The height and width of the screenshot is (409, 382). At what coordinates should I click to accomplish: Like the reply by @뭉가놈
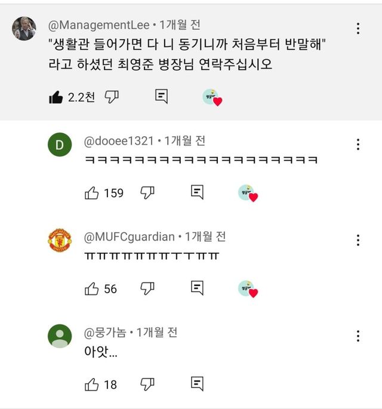[x=92, y=385]
